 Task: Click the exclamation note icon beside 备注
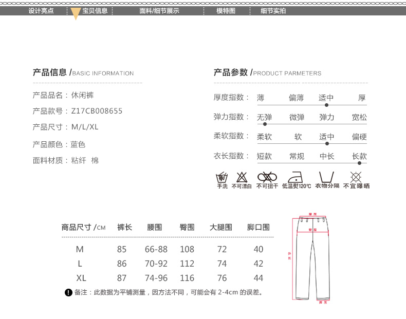68,293
